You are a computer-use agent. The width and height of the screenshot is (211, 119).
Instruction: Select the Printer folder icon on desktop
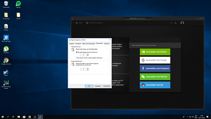coord(6,27)
